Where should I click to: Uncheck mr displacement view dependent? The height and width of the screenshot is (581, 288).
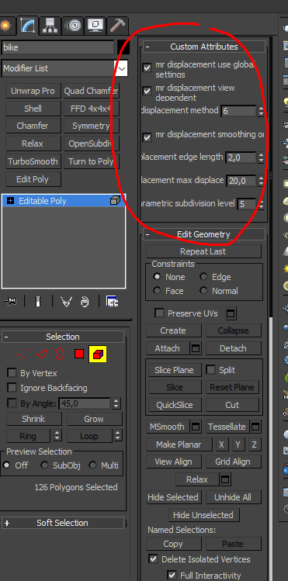click(147, 91)
